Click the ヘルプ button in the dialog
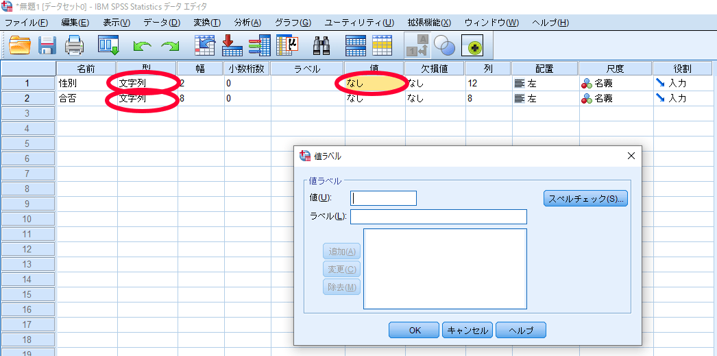The width and height of the screenshot is (717, 356). tap(521, 330)
